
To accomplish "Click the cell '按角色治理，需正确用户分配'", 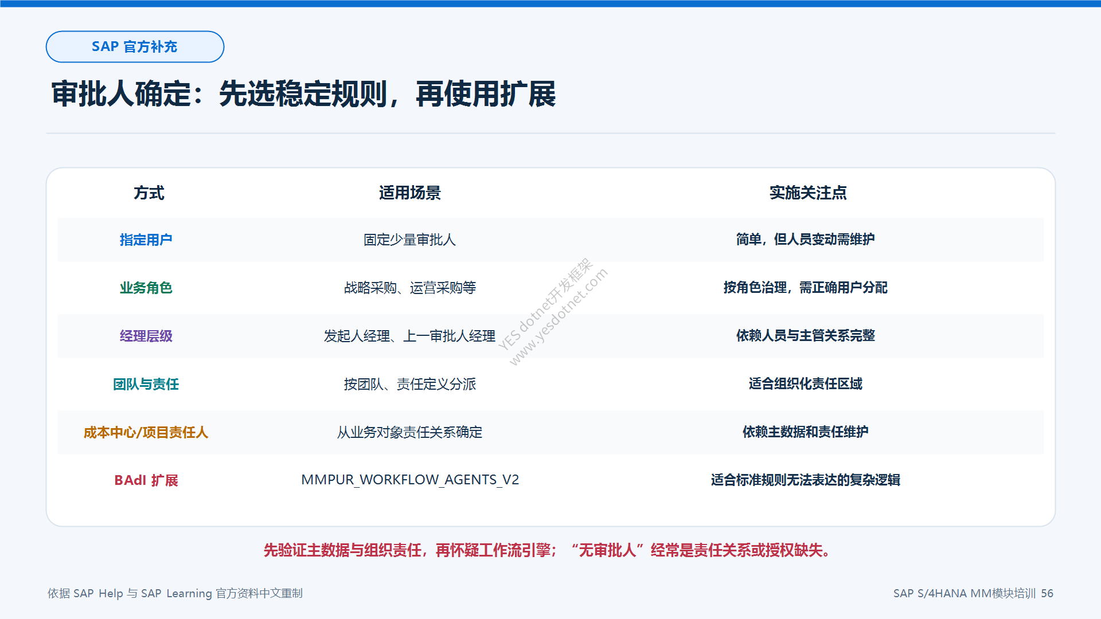I will coord(805,288).
